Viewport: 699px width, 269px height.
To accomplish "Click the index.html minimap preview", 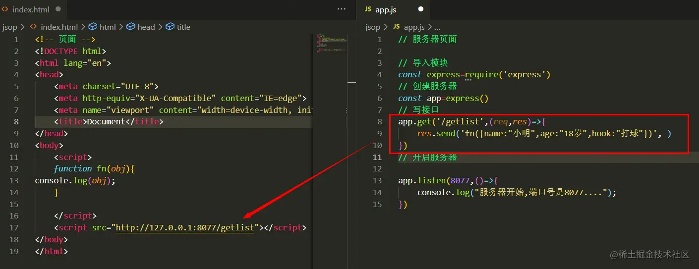I will click(x=331, y=43).
